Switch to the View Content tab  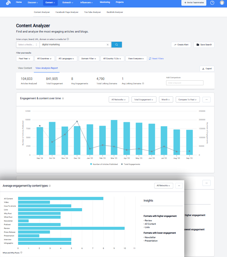pos(25,68)
